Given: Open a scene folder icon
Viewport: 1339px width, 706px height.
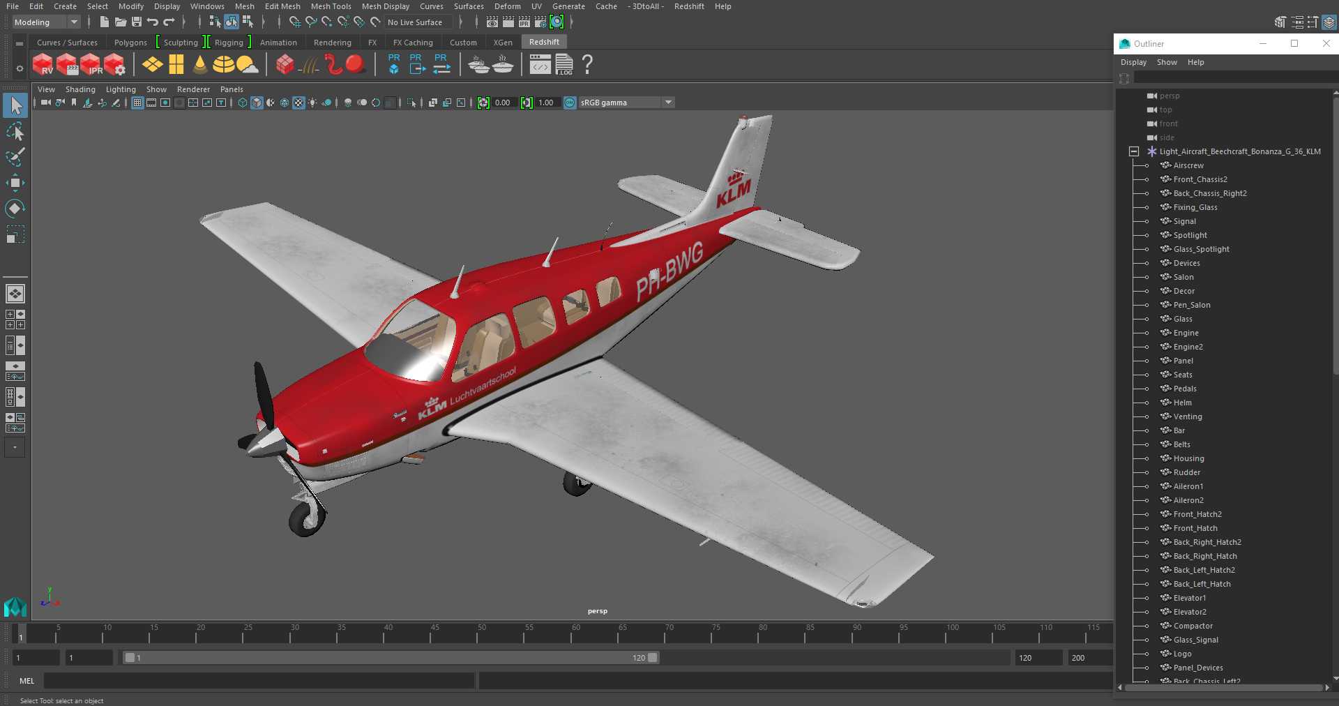Looking at the screenshot, I should tap(121, 22).
